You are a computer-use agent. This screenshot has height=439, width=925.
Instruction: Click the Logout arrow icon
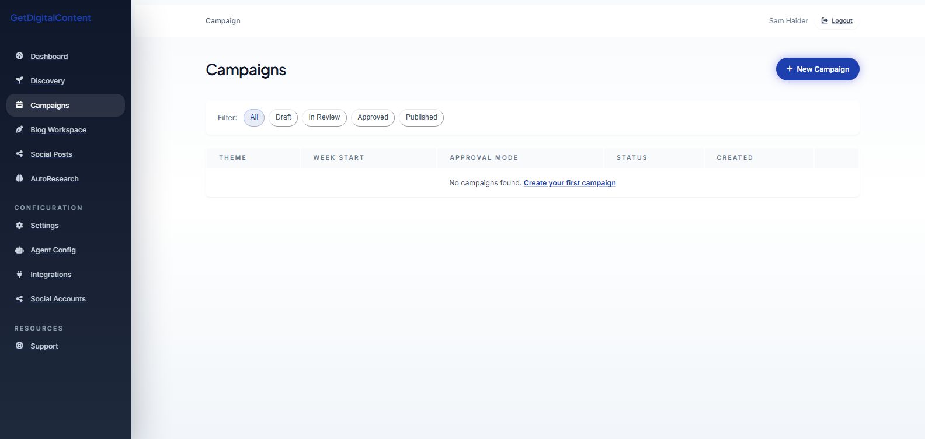tap(825, 20)
